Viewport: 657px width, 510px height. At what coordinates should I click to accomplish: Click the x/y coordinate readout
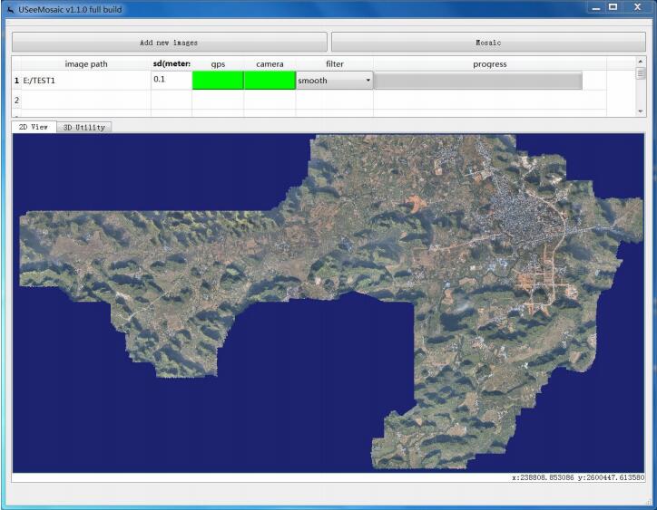coord(578,477)
